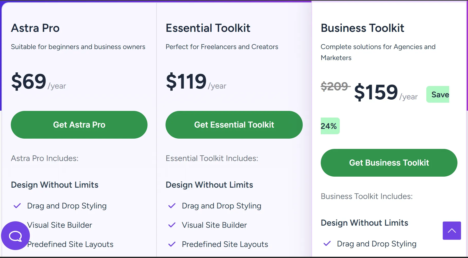Click Visual Site Builder under Astra Pro
The image size is (468, 258).
click(60, 225)
